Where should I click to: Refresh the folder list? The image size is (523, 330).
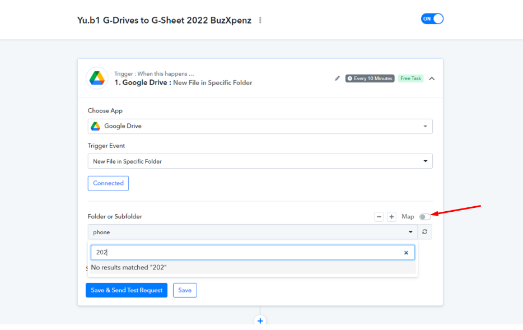[424, 232]
